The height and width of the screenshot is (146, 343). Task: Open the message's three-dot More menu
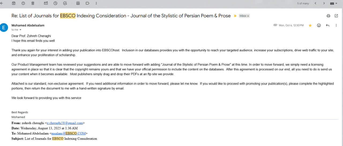point(336,25)
